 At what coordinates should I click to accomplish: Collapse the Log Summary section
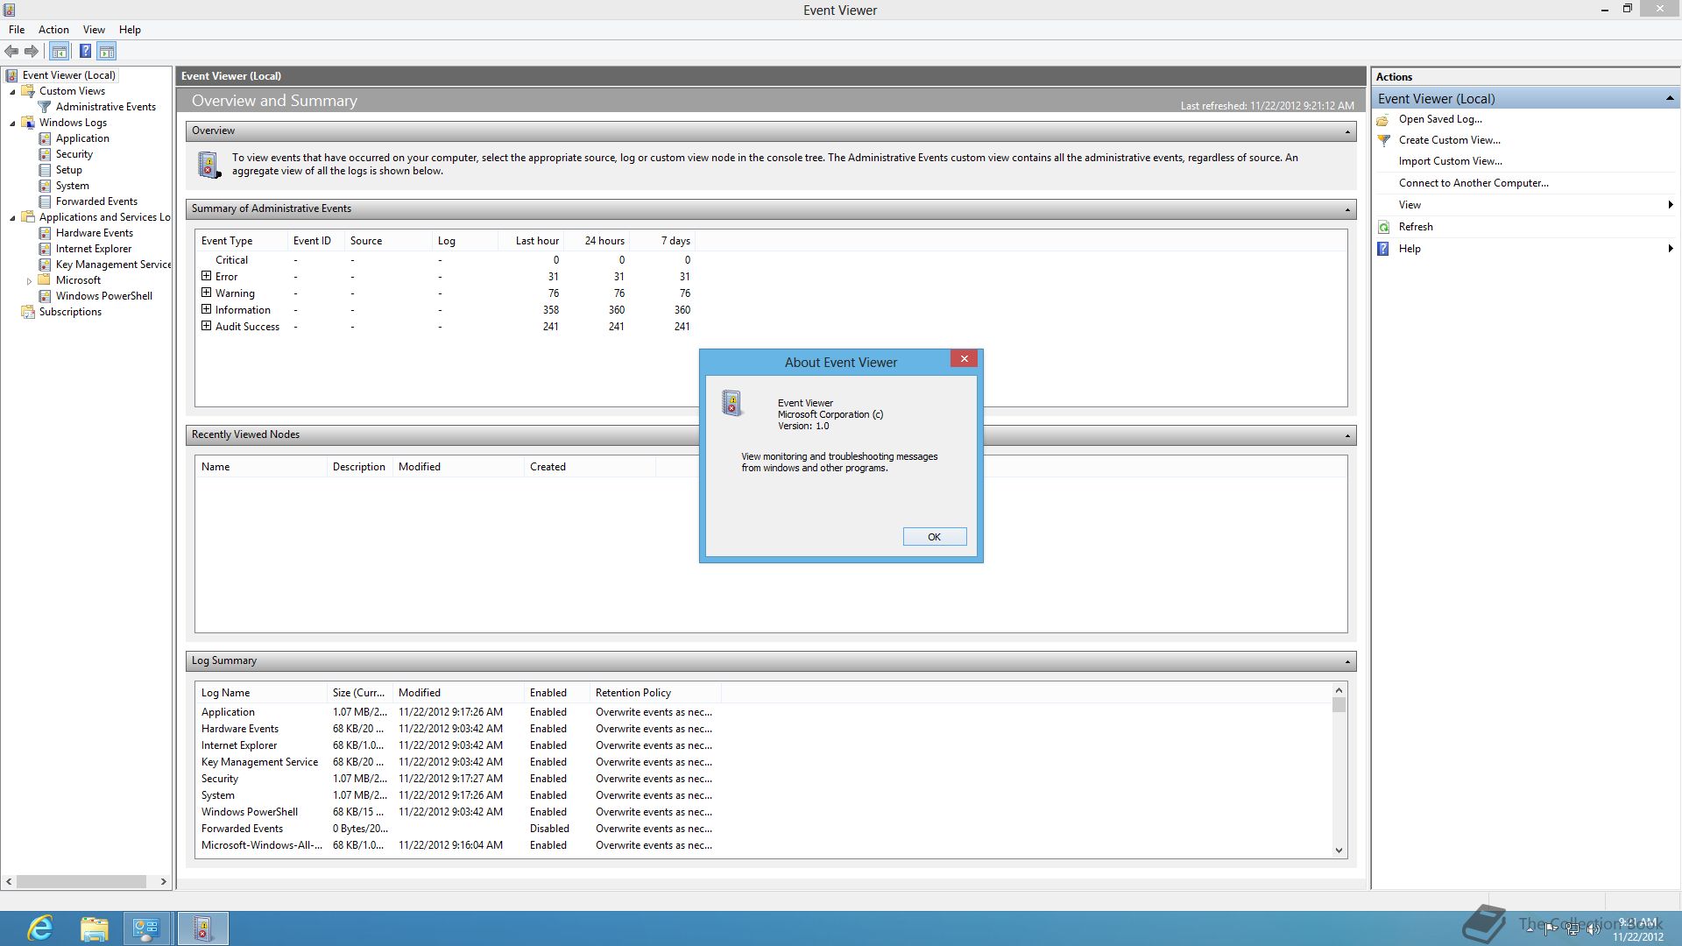pos(1347,661)
